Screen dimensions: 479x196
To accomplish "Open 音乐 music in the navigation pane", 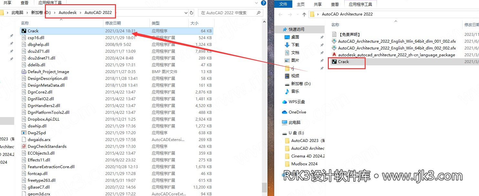I will pyautogui.click(x=295, y=92).
